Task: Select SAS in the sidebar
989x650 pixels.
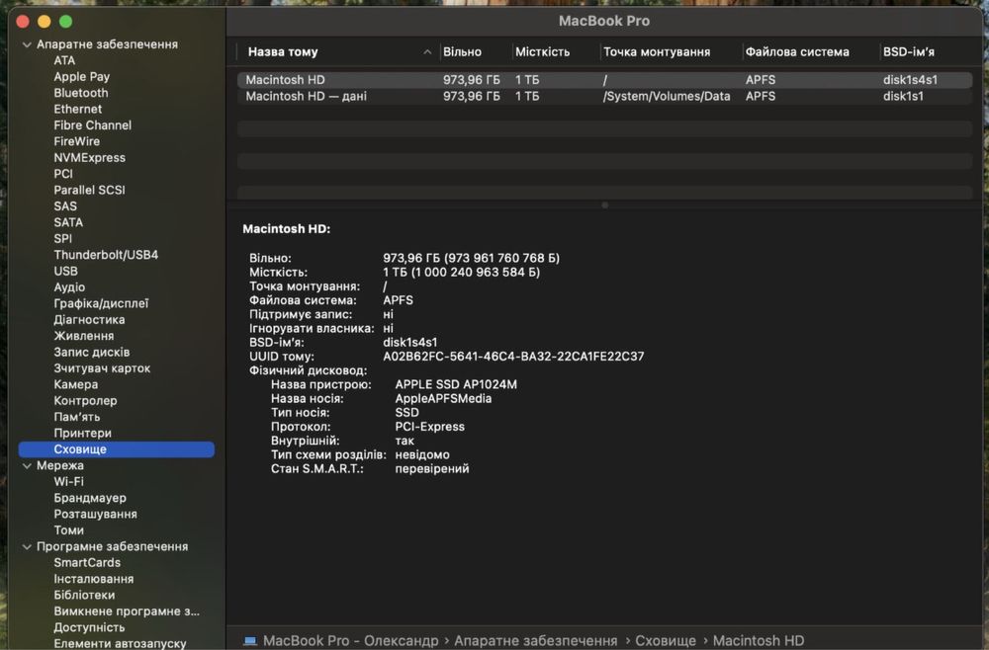Action: [x=65, y=206]
